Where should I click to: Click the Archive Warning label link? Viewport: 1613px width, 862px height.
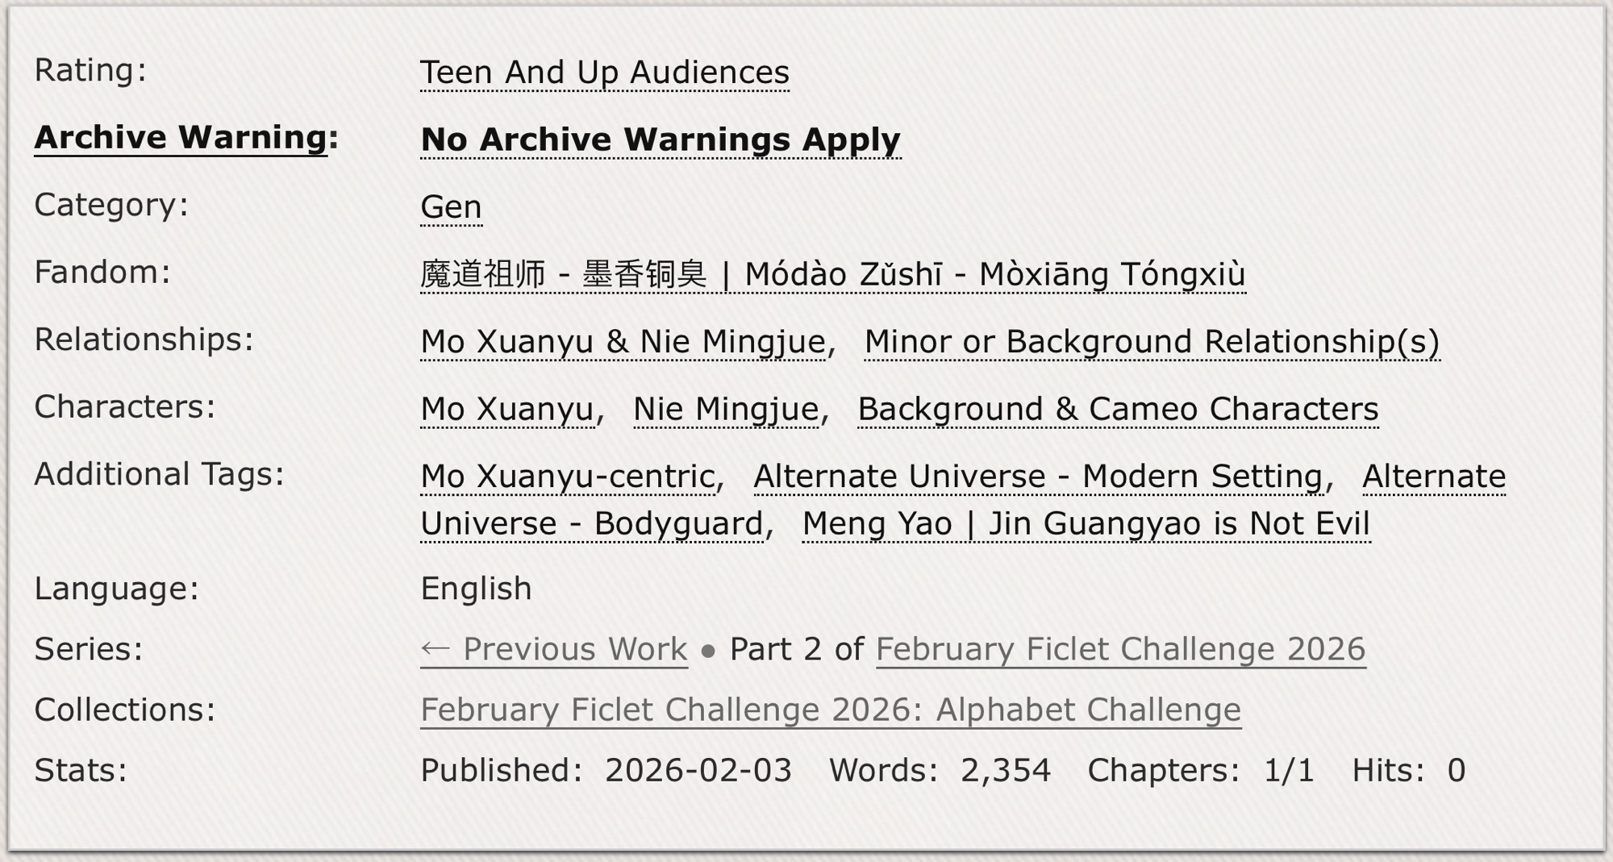(181, 138)
